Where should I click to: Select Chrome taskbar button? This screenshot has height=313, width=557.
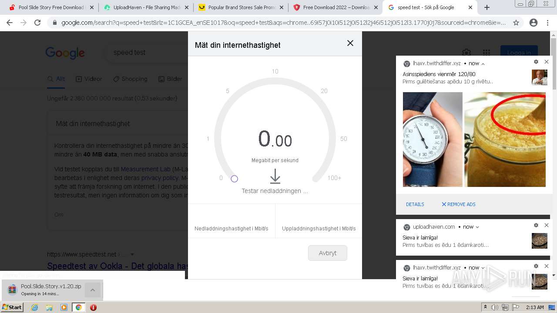(78, 307)
